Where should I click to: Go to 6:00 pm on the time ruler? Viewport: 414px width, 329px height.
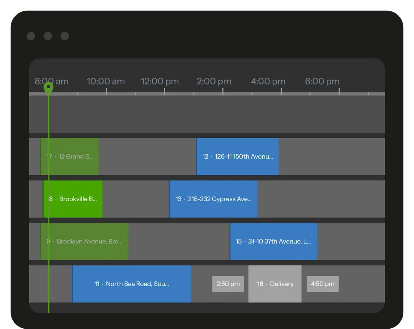coord(322,81)
